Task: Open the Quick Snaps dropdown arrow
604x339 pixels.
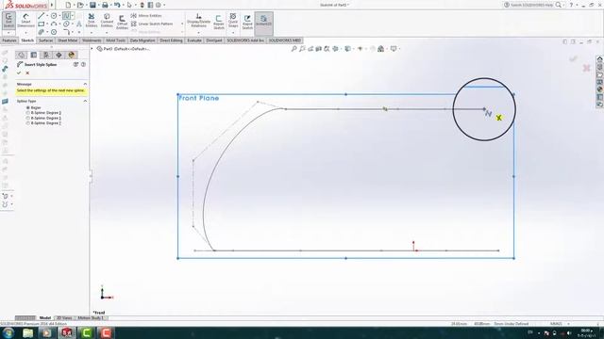Action: click(233, 33)
